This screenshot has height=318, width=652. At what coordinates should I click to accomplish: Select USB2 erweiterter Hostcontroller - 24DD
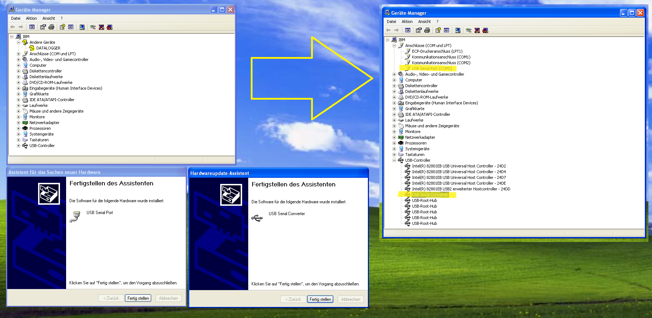[461, 189]
